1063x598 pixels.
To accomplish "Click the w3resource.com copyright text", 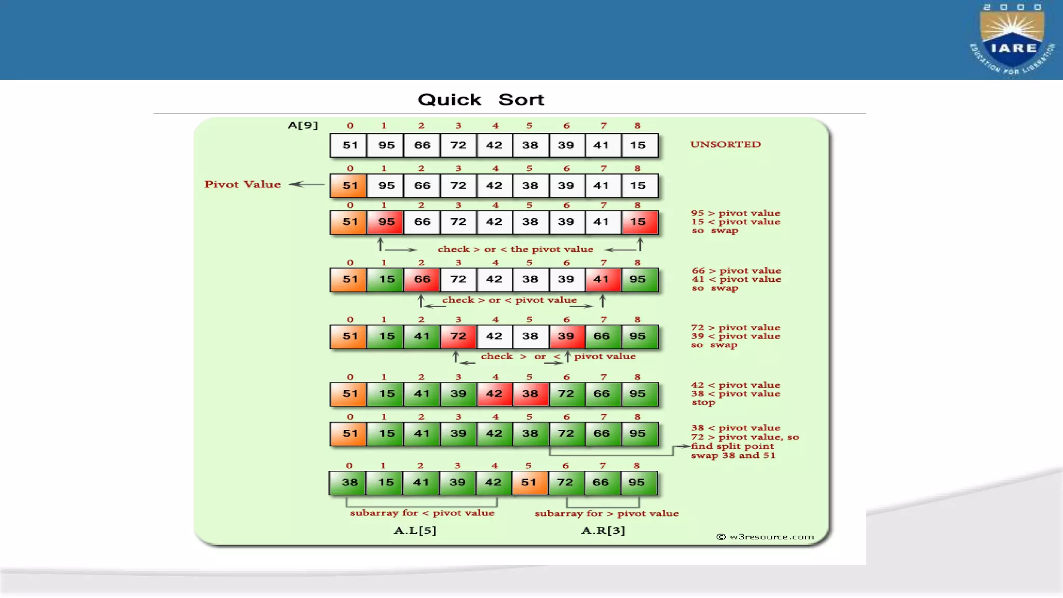I will point(765,537).
